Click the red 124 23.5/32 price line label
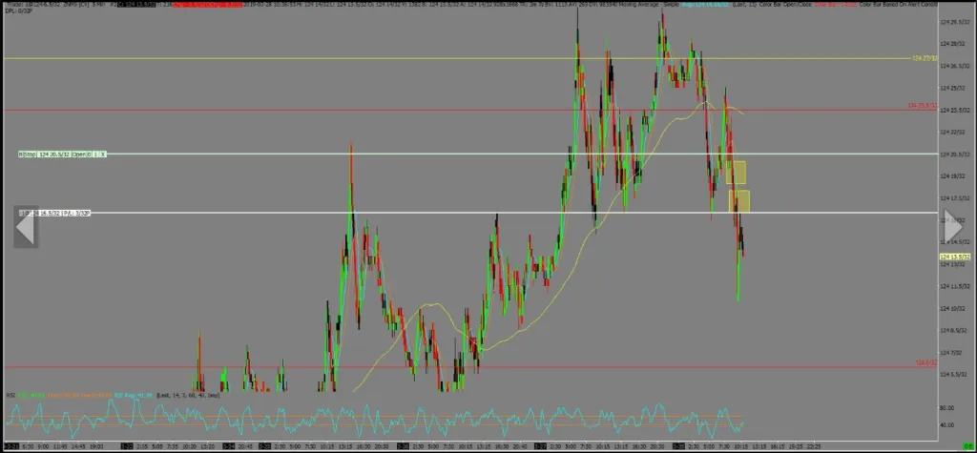Image resolution: width=977 pixels, height=453 pixels. click(x=923, y=106)
